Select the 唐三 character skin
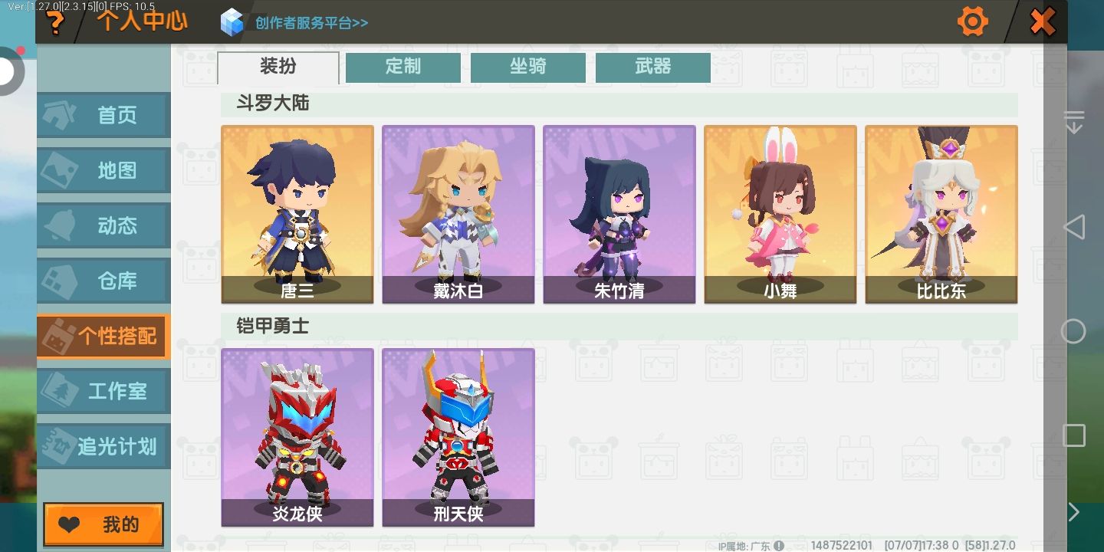This screenshot has height=552, width=1104. point(297,215)
